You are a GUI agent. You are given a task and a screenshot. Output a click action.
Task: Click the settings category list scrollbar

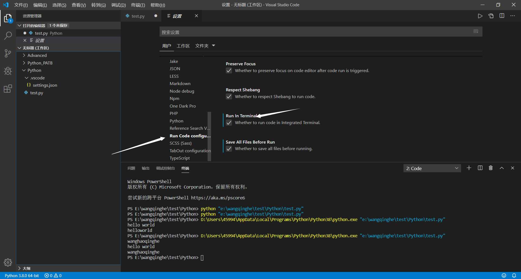tap(209, 136)
